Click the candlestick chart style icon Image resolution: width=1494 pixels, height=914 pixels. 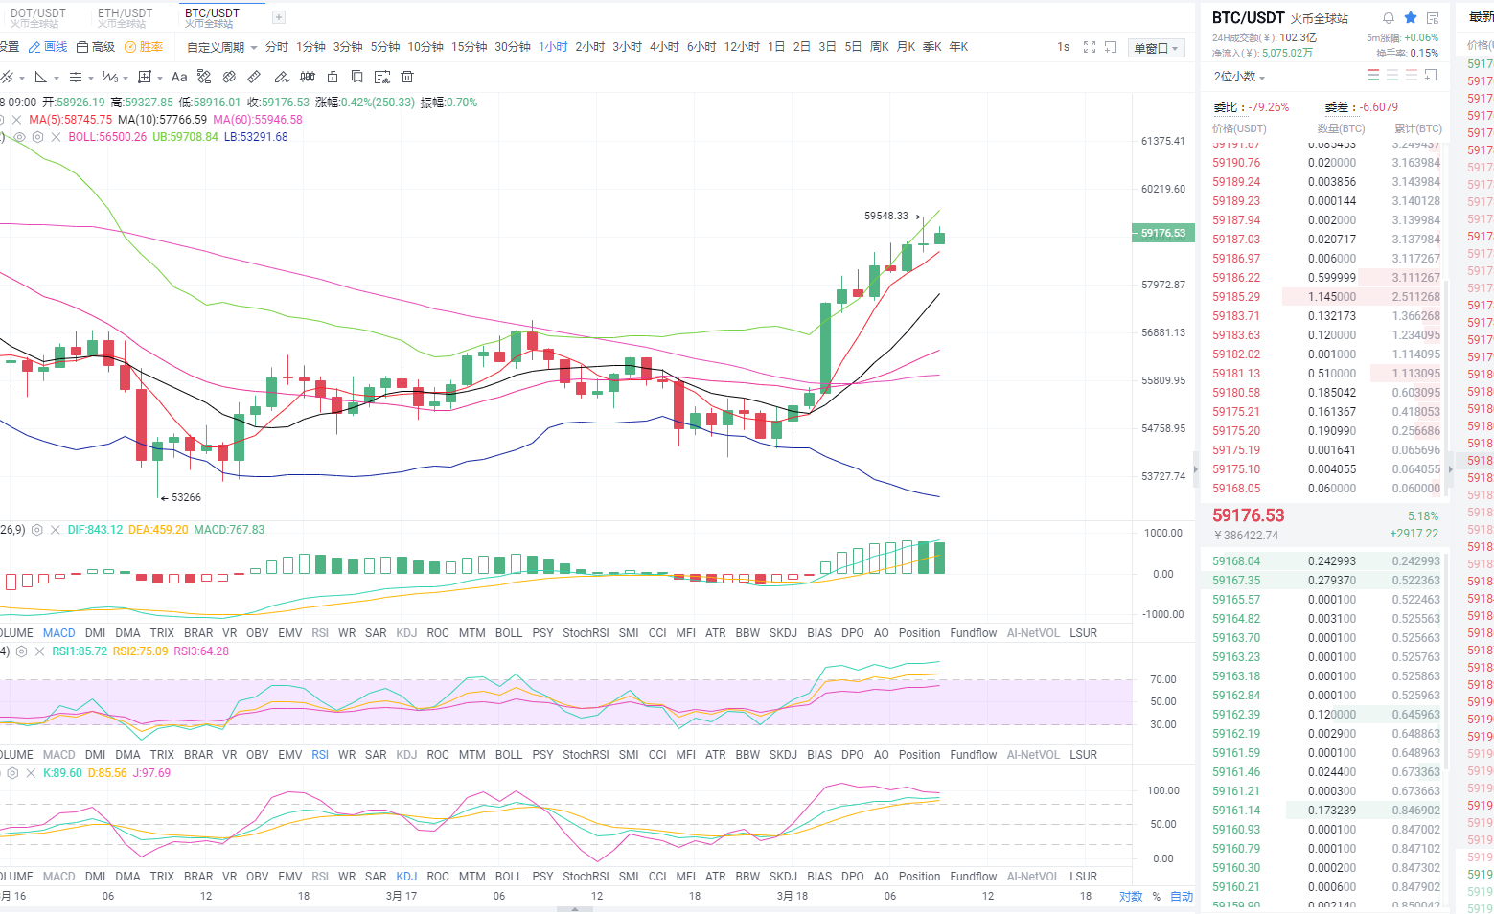(x=307, y=77)
